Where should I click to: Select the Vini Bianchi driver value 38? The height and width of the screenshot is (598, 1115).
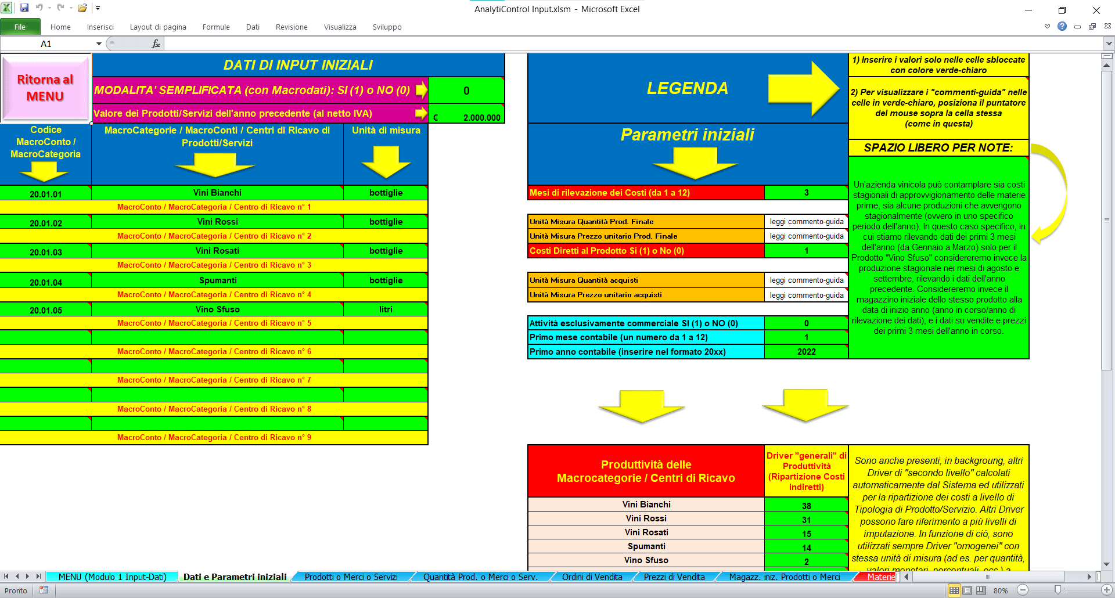point(806,505)
